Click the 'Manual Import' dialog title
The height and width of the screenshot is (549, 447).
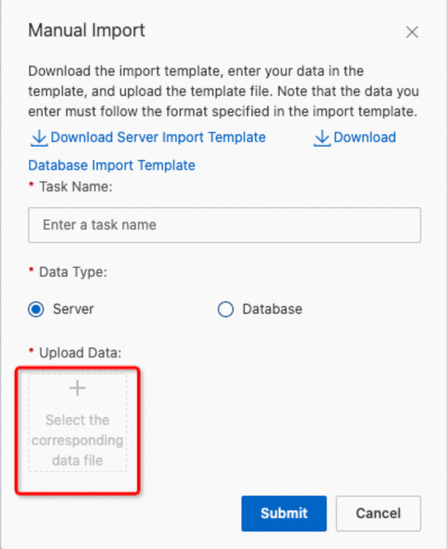tap(86, 30)
